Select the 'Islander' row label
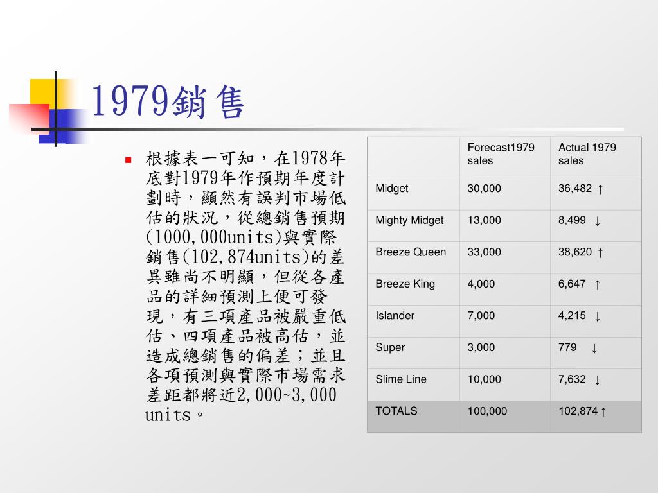 [x=395, y=316]
